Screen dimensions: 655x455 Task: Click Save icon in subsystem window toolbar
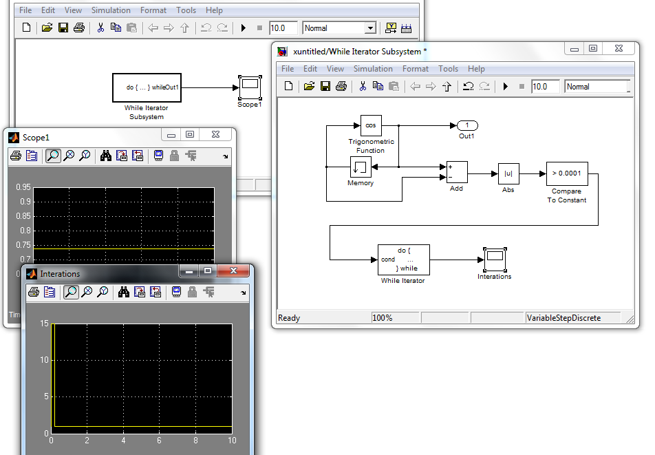click(325, 87)
